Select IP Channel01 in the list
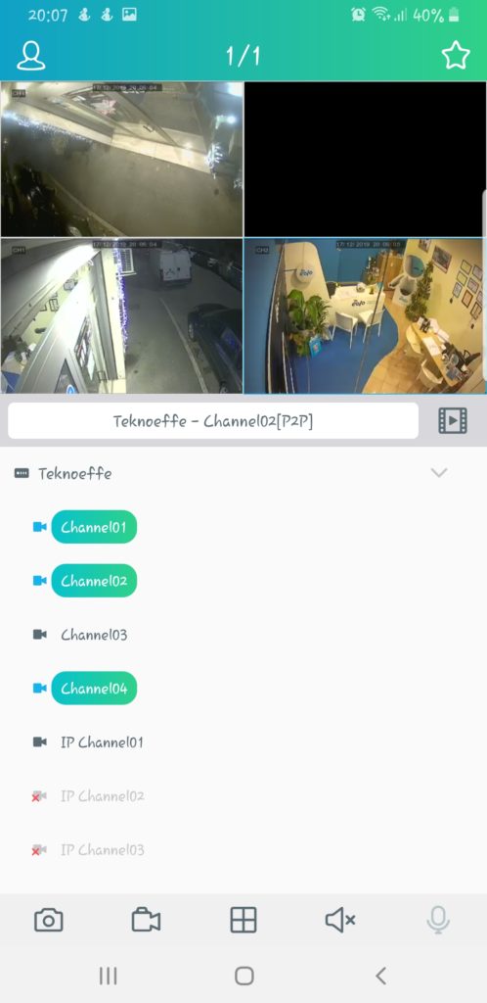This screenshot has height=1003, width=487. [102, 742]
